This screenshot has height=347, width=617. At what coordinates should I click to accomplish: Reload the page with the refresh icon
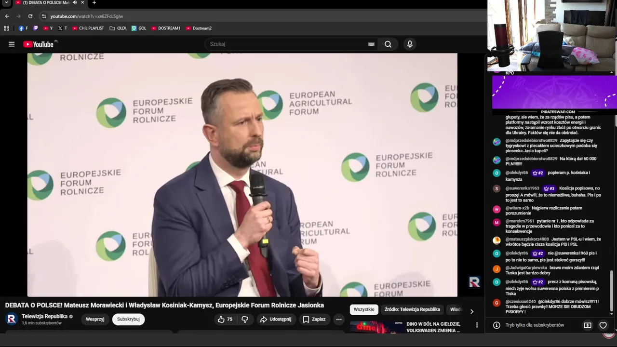30,16
